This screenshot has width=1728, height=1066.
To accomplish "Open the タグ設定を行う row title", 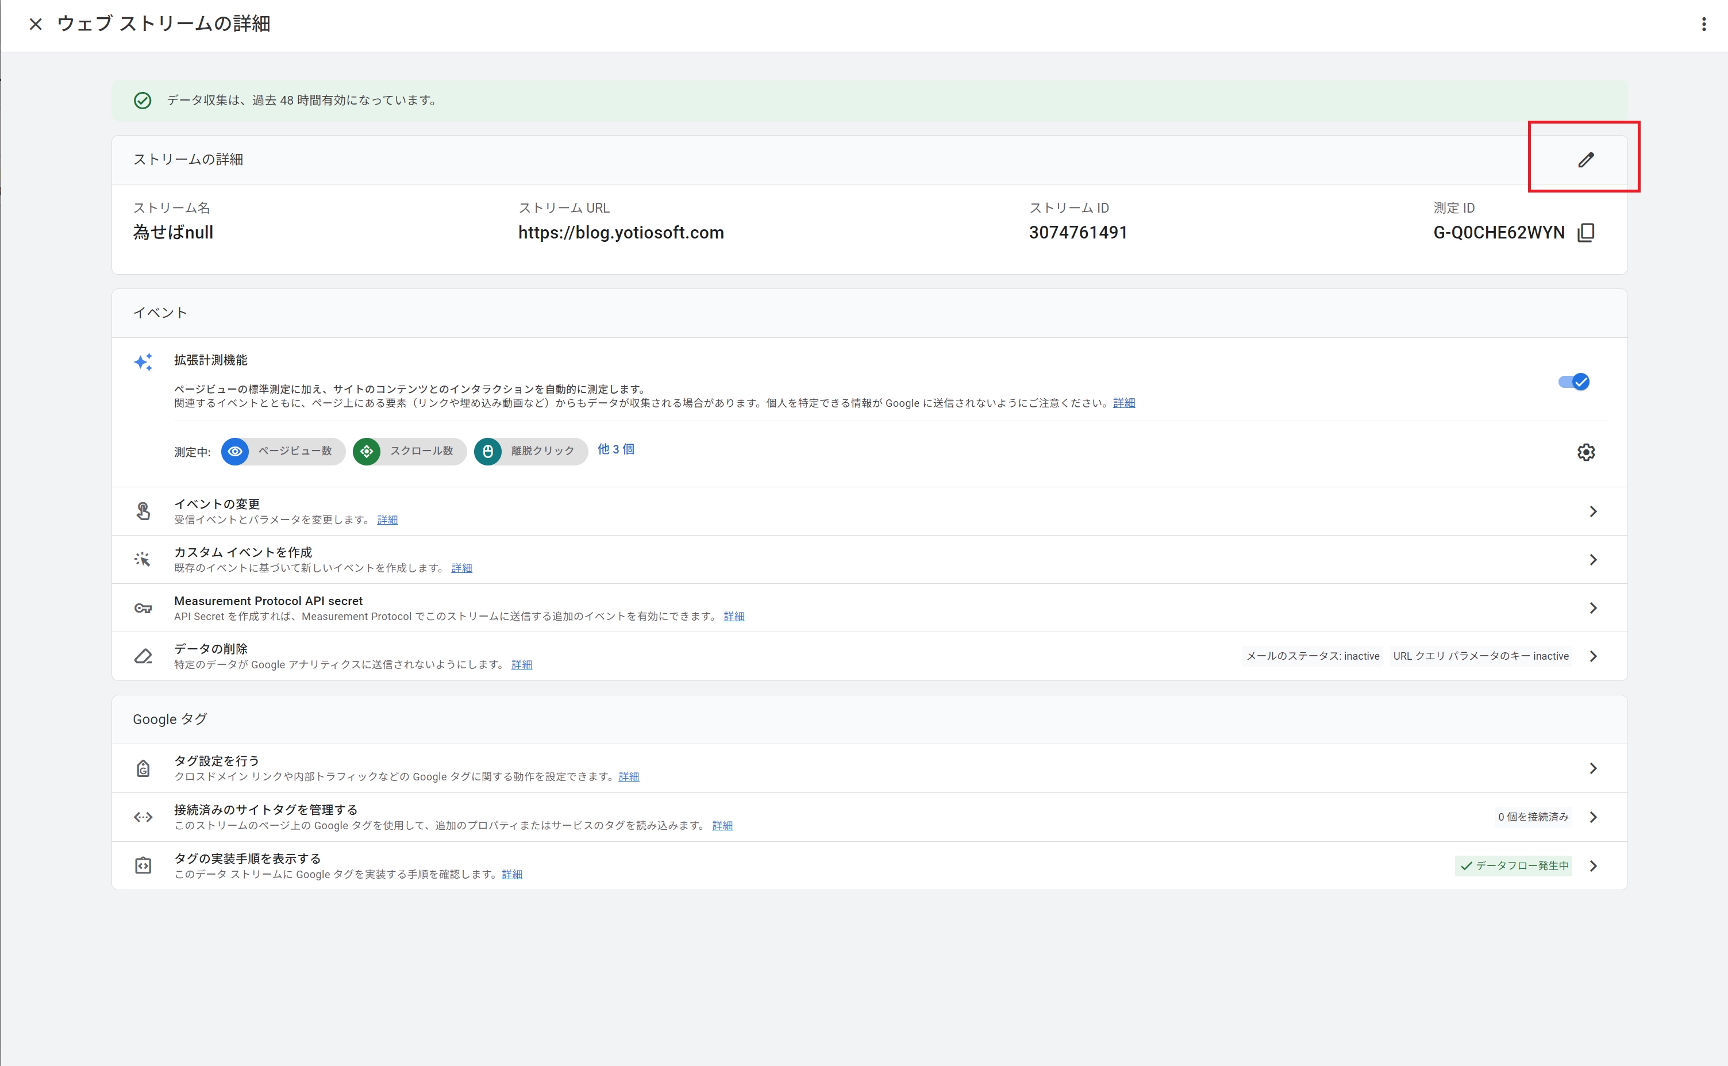I will click(217, 761).
